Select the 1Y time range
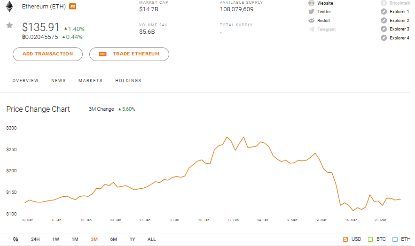Image resolution: width=415 pixels, height=246 pixels. point(133,239)
